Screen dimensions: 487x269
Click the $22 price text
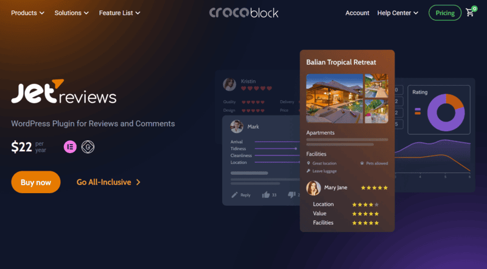pyautogui.click(x=21, y=147)
